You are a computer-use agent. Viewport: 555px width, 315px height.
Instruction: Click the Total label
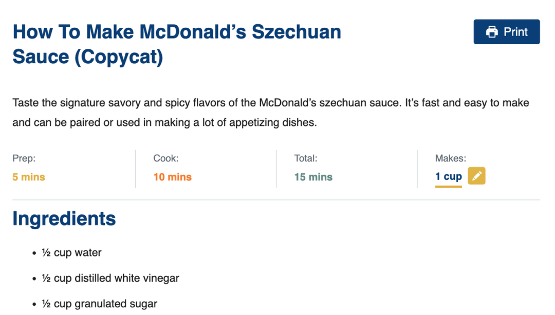pyautogui.click(x=306, y=158)
